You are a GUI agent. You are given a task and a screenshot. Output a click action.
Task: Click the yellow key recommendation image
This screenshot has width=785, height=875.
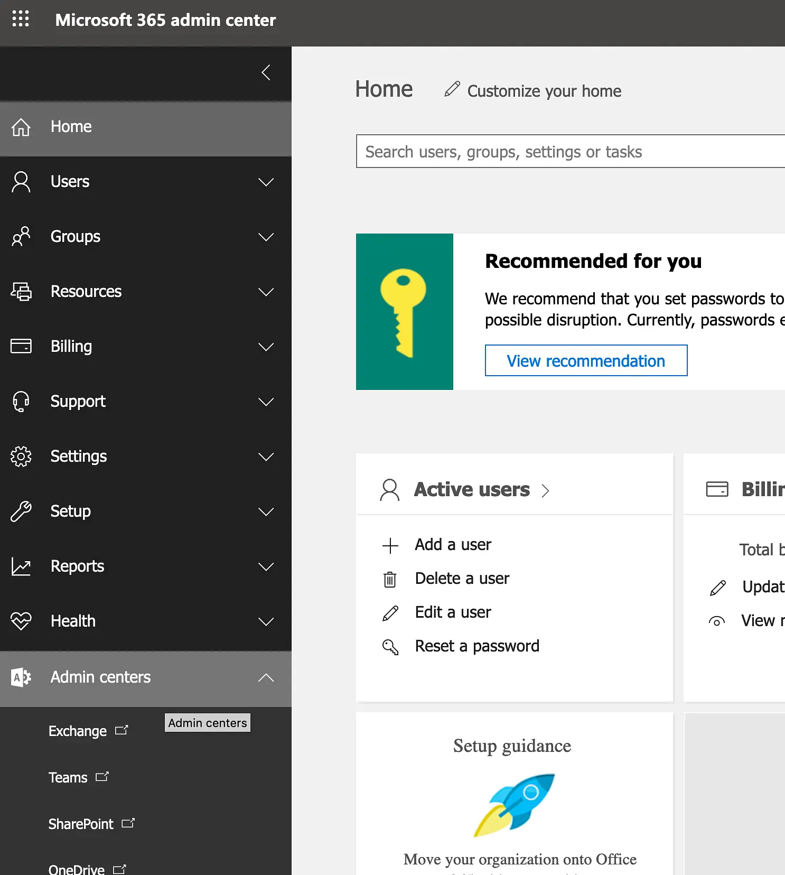(x=405, y=312)
